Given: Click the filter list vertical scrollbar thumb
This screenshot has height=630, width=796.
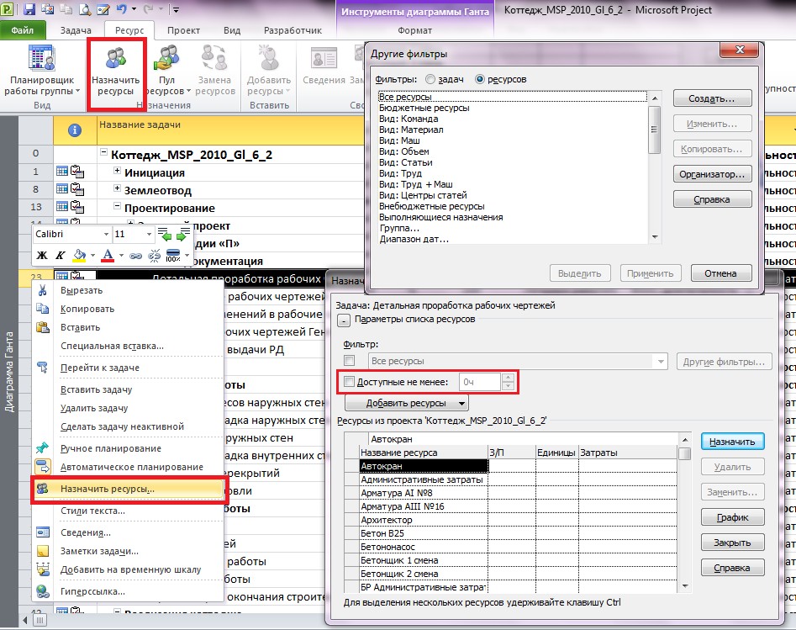Looking at the screenshot, I should 654,130.
